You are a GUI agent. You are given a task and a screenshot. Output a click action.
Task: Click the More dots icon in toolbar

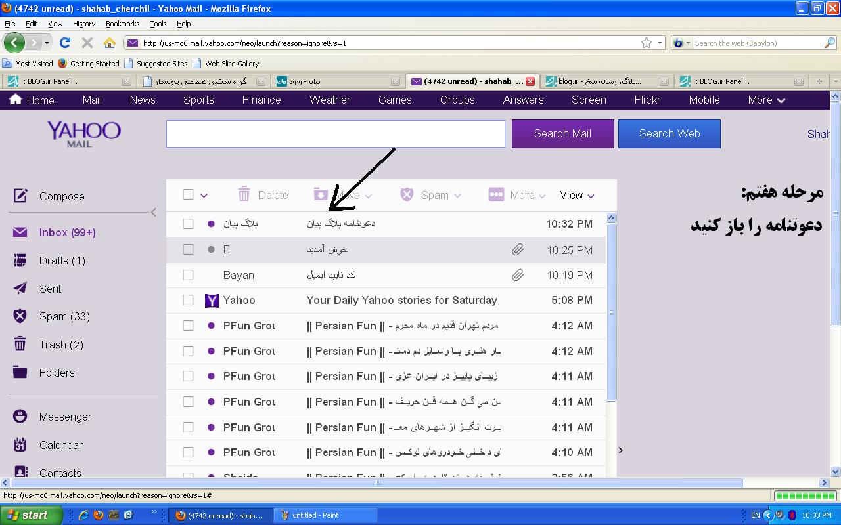(x=496, y=194)
